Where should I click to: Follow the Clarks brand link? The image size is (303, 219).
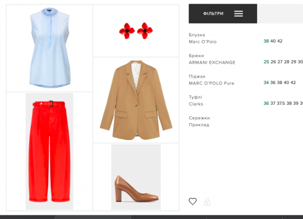click(196, 104)
